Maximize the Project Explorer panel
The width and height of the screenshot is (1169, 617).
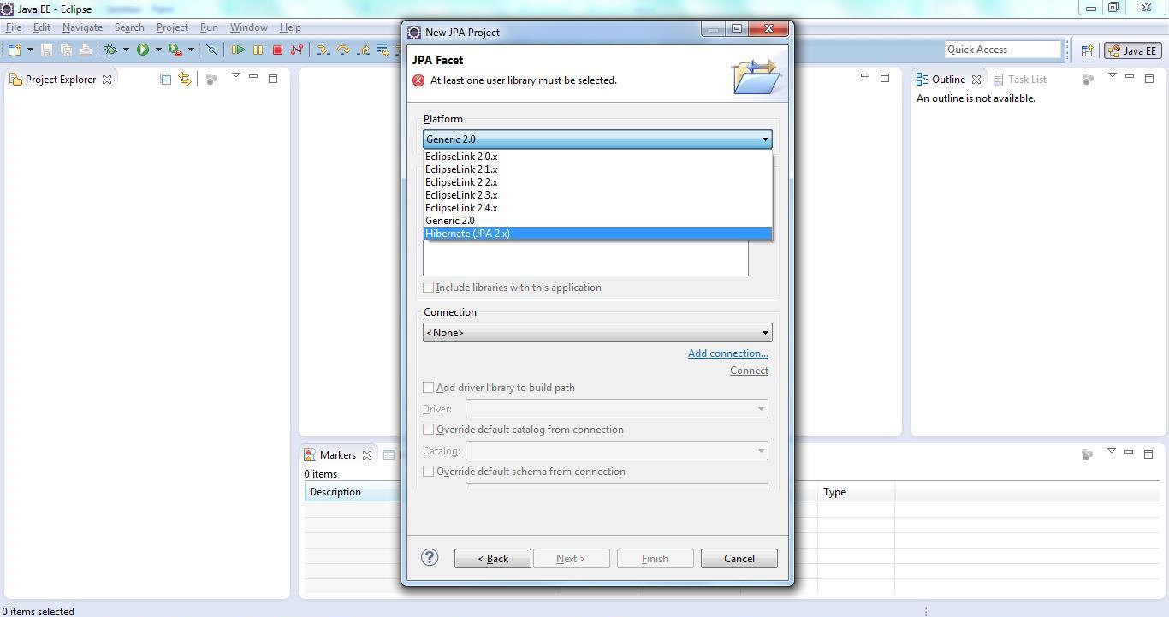point(273,79)
